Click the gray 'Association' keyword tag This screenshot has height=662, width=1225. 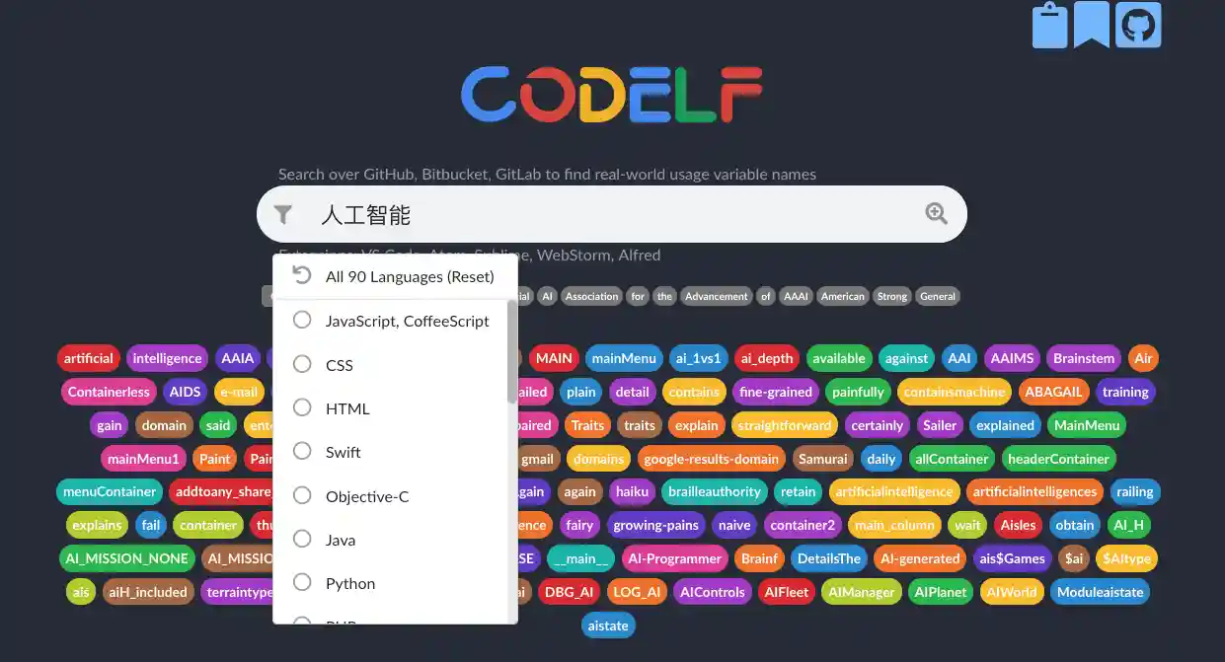coord(592,296)
